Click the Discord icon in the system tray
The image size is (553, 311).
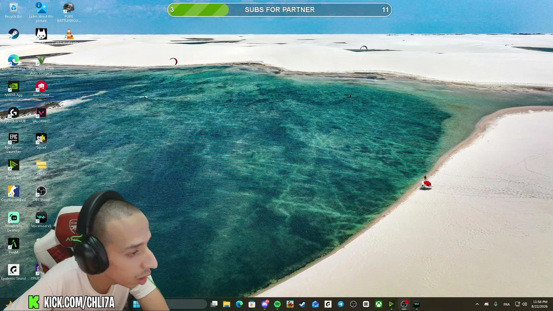pyautogui.click(x=486, y=304)
